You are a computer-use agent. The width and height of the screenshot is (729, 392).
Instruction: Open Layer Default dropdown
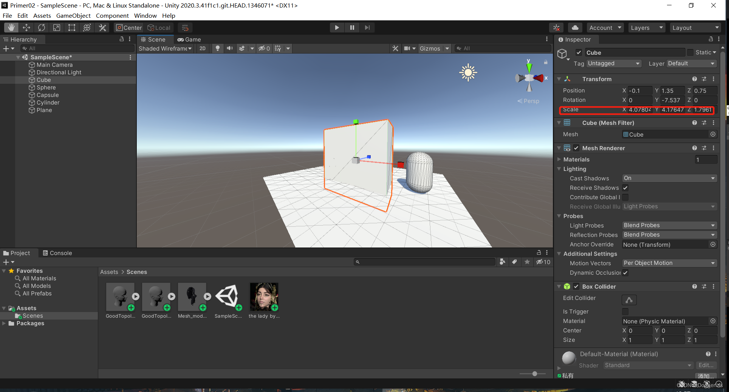(692, 63)
